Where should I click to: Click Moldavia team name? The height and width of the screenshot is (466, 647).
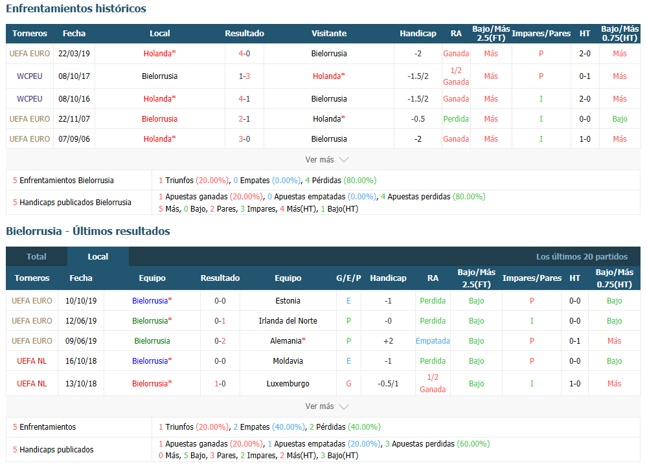pyautogui.click(x=288, y=361)
